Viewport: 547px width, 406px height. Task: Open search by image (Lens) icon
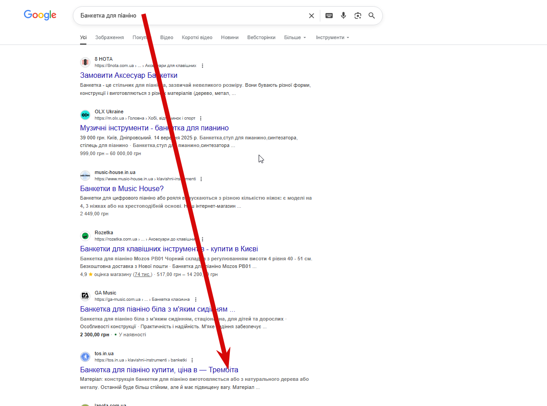[358, 16]
